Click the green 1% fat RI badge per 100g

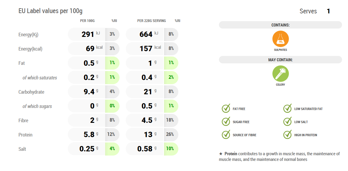[112, 63]
